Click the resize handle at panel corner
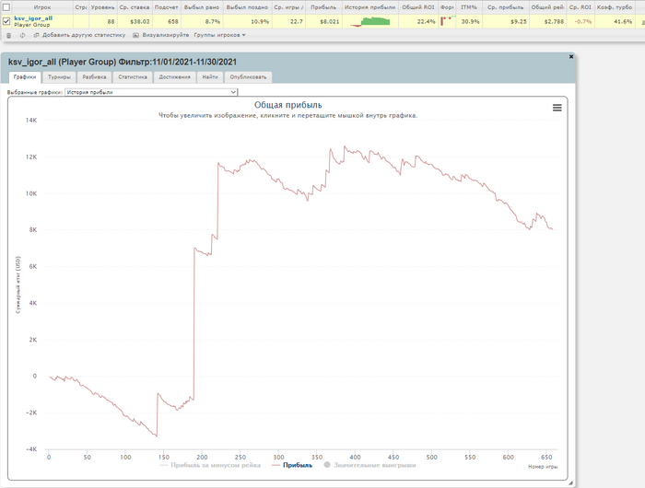645x488 pixels. tap(570, 483)
